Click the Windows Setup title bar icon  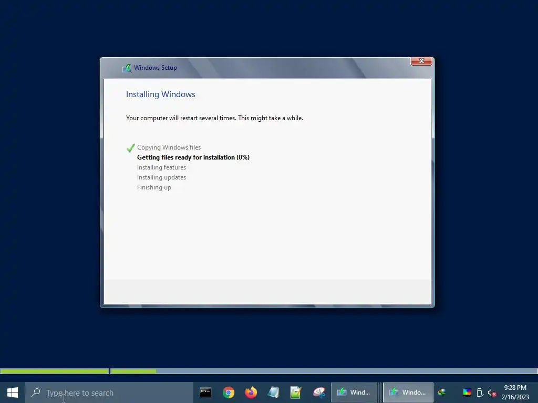pos(127,68)
